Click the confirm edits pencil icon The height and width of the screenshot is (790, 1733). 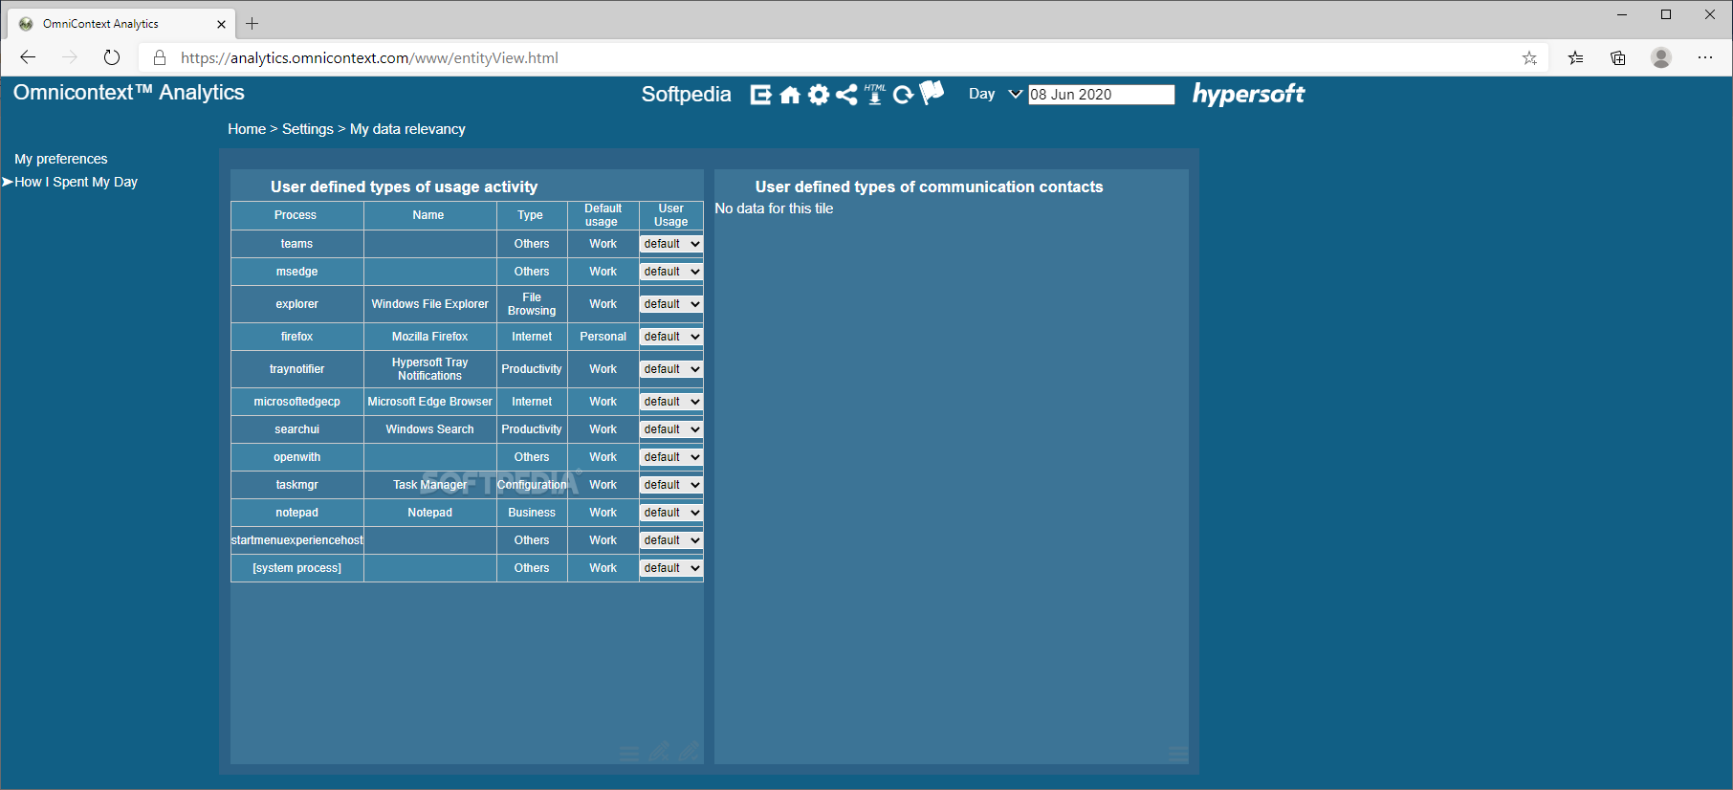pyautogui.click(x=690, y=752)
